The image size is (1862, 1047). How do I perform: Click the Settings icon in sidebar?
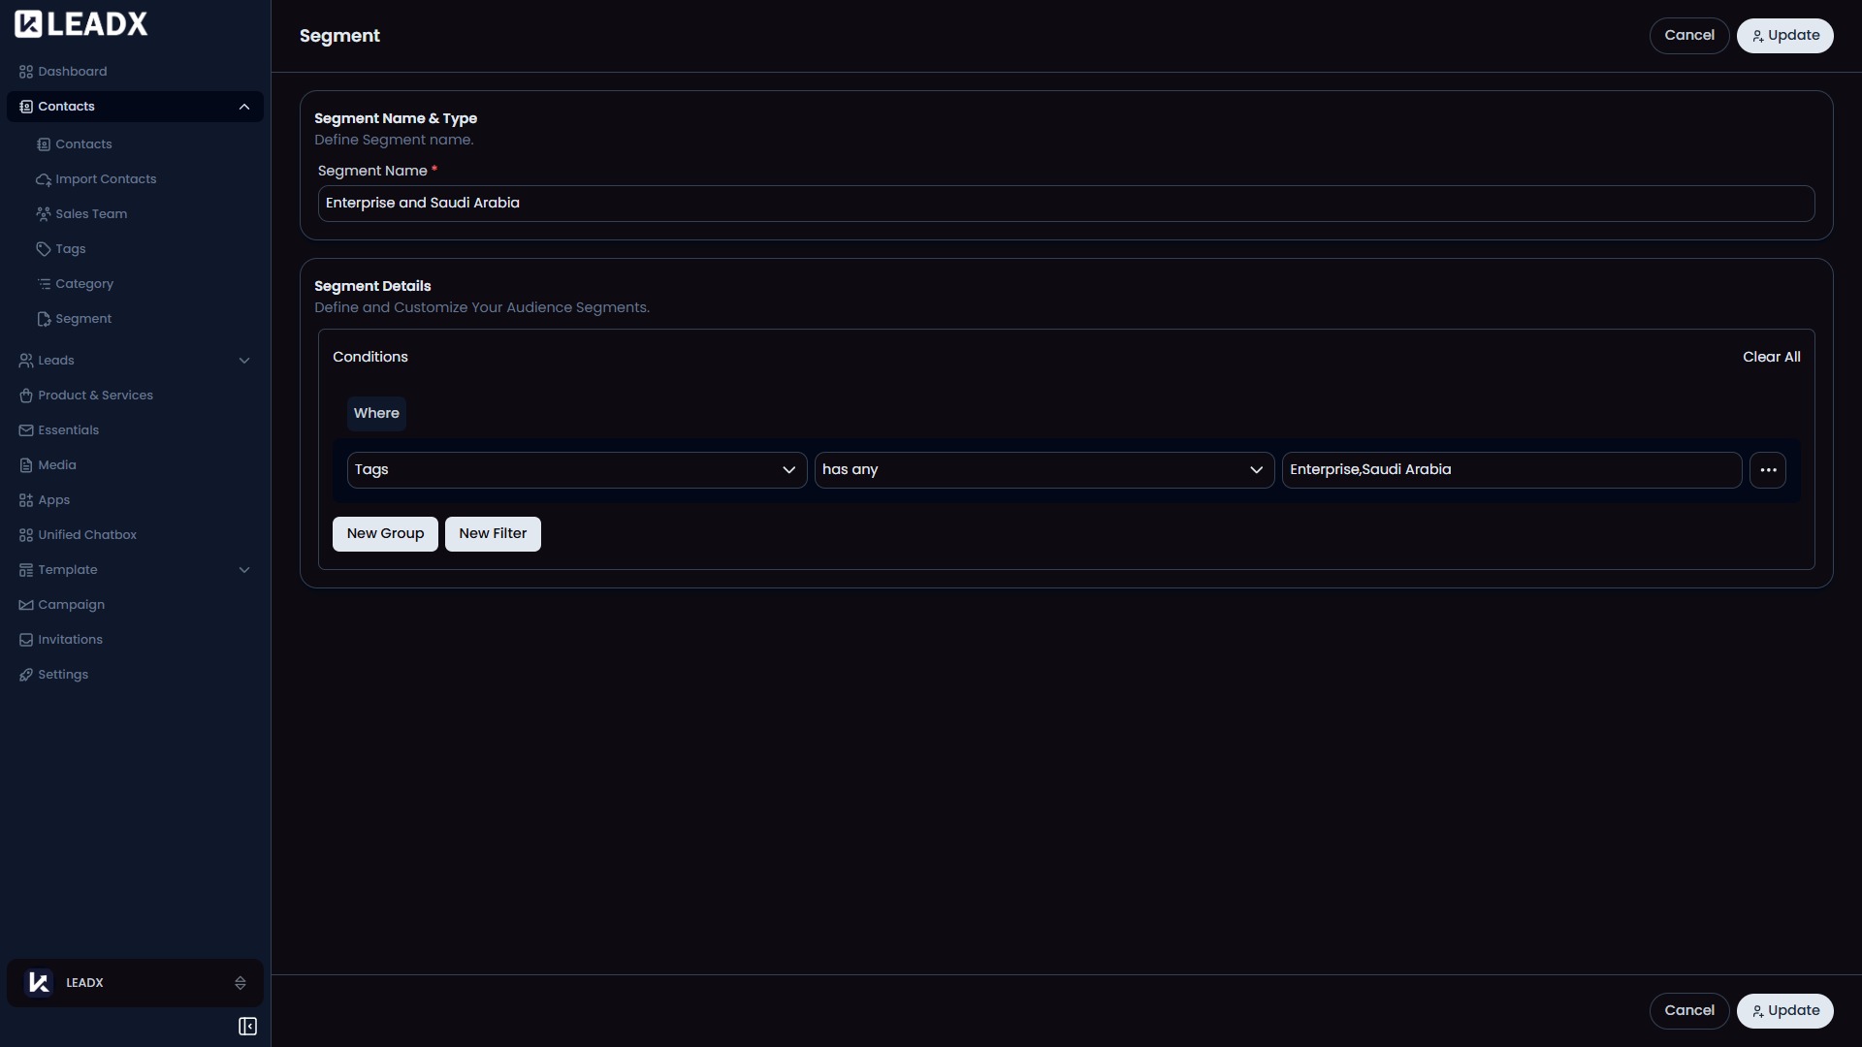pos(25,674)
